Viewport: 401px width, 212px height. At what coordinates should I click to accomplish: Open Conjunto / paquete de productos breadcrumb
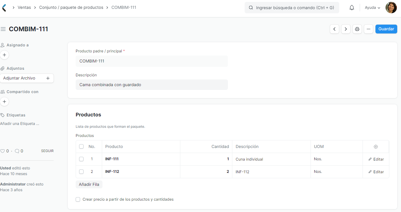click(x=71, y=8)
